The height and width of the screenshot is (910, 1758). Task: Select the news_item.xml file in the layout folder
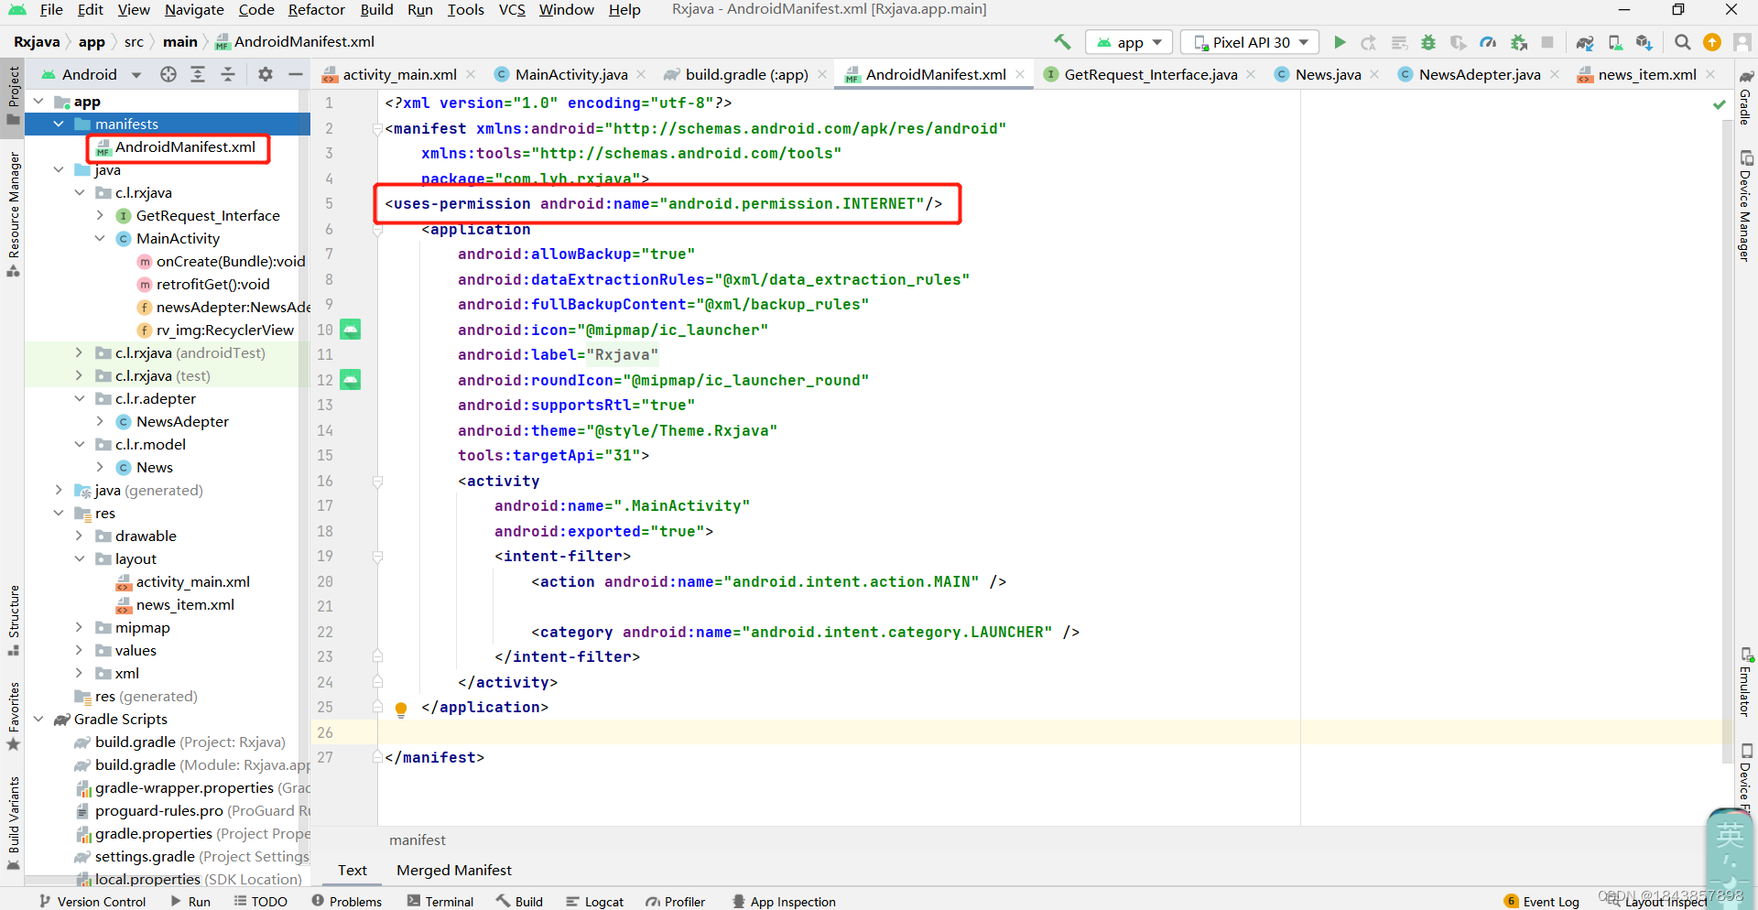click(x=185, y=604)
